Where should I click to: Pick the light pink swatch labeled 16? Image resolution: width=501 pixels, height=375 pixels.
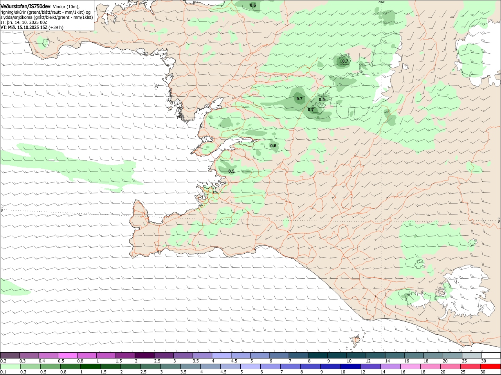[x=411, y=366]
